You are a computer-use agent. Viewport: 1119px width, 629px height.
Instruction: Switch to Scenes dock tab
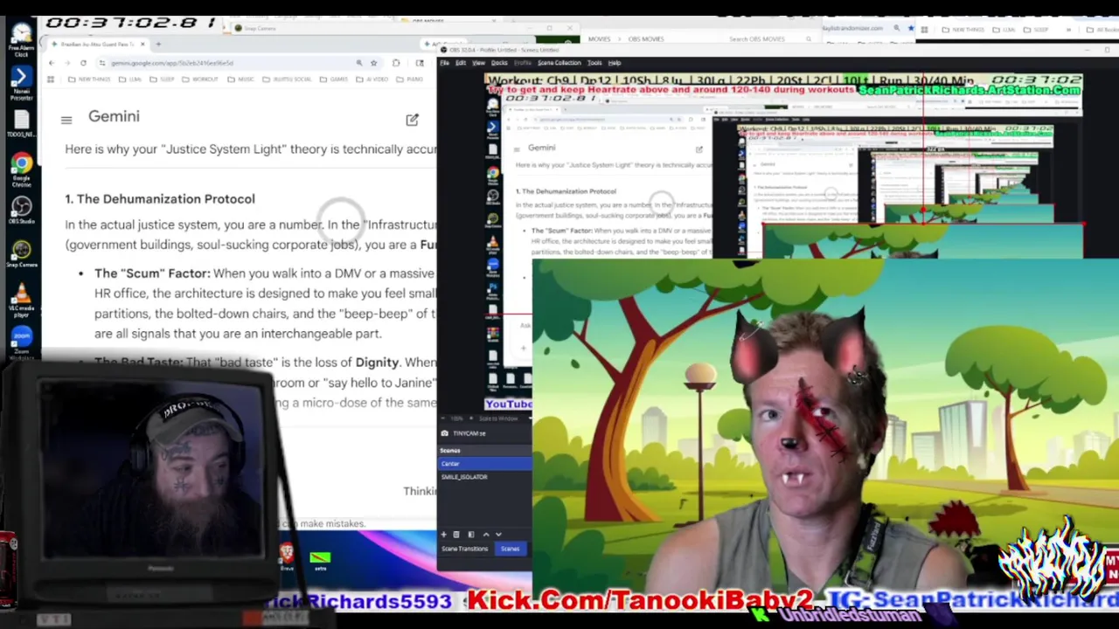[x=510, y=549]
